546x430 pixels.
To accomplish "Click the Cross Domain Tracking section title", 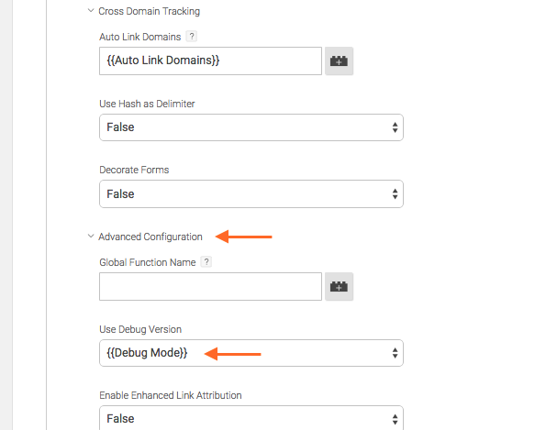I will pyautogui.click(x=149, y=11).
